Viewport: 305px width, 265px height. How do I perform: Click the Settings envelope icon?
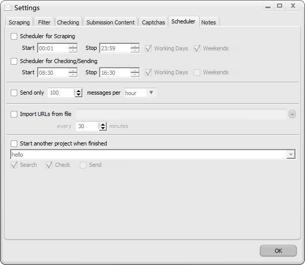(x=8, y=8)
